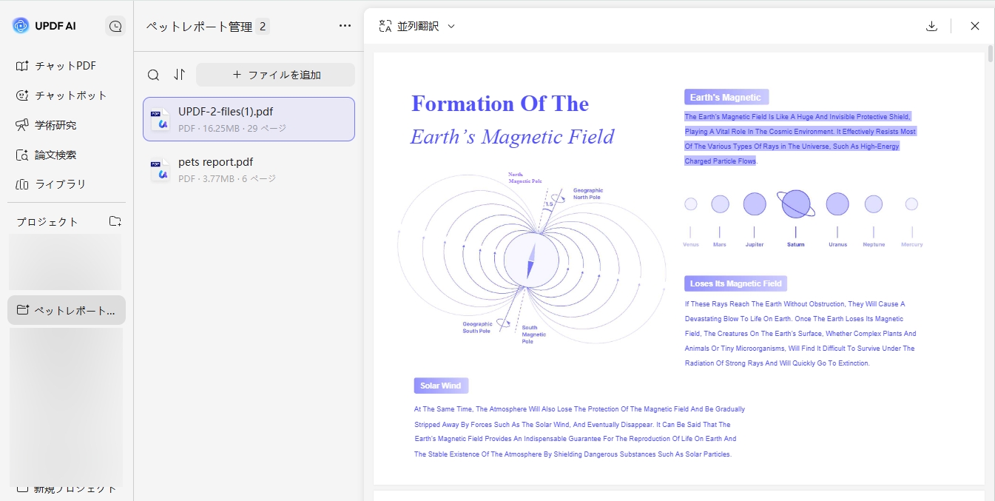Click the document vertical scrollbar
This screenshot has width=995, height=501.
pyautogui.click(x=991, y=54)
